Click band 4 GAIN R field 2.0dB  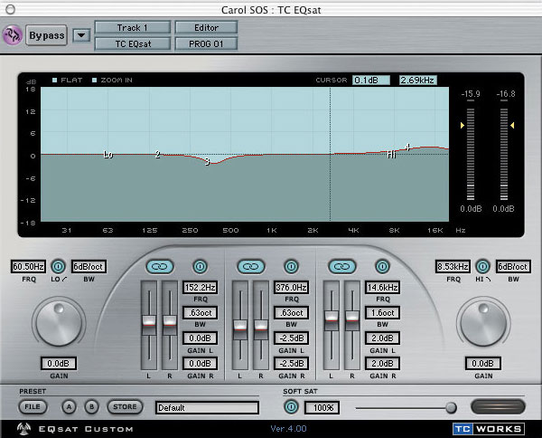(382, 364)
